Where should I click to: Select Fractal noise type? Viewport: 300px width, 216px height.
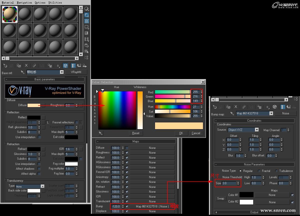point(259,171)
